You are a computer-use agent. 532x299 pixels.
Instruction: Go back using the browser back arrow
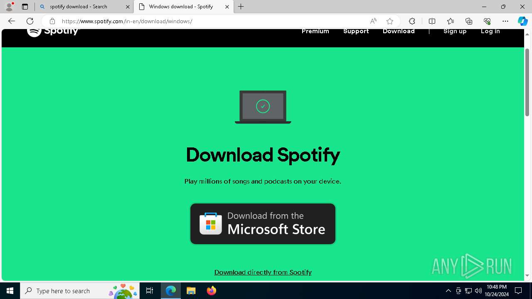pos(12,21)
